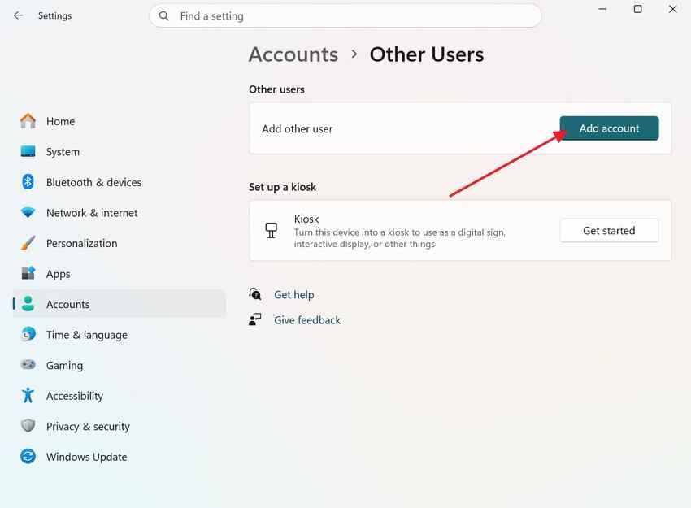The width and height of the screenshot is (691, 508).
Task: Click the Kiosk title text
Action: [x=306, y=219]
